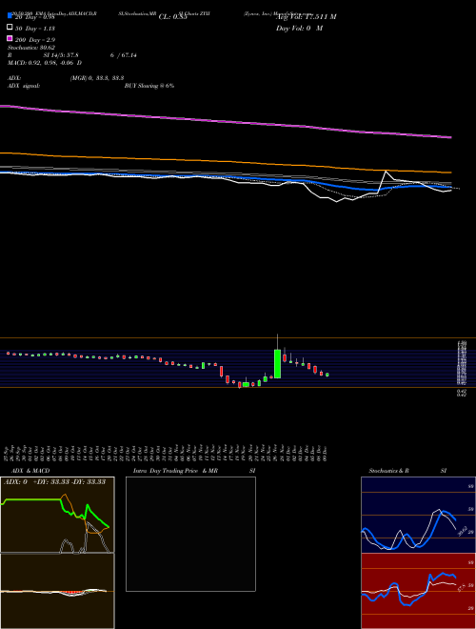Image resolution: width=476 pixels, height=629 pixels.
Task: Select the '20 Day - 0.98' legend text
Action: click(x=34, y=17)
